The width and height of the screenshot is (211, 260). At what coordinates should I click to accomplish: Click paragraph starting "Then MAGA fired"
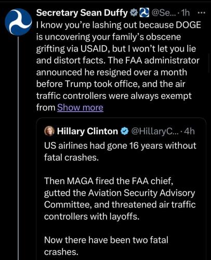120,199
